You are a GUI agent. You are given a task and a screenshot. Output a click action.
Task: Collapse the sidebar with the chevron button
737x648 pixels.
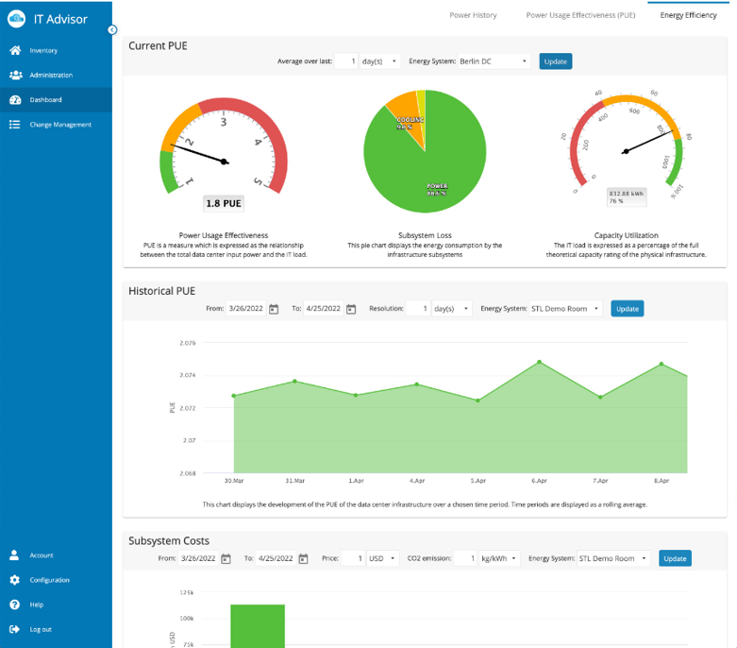[x=112, y=30]
